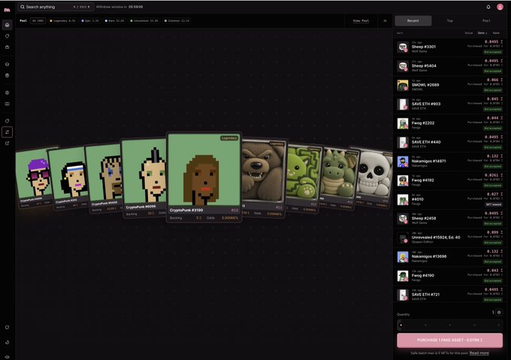The image size is (511, 360).
Task: Toggle the Rare rarity filter chip
Action: point(114,21)
